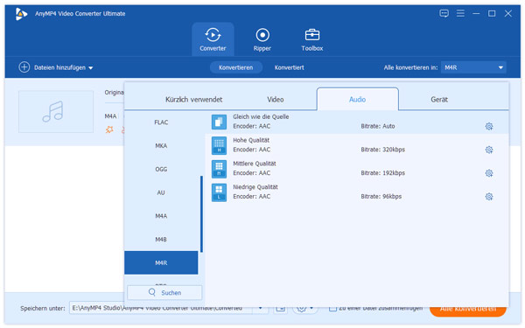This screenshot has height=328, width=525.
Task: Open the Ripper module
Action: (262, 39)
